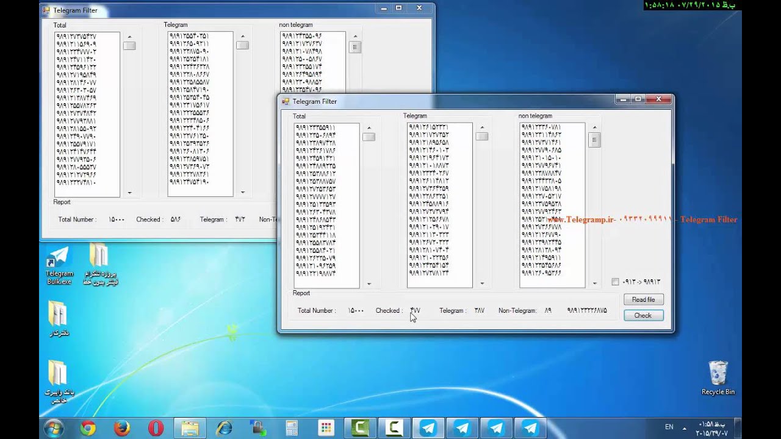Click down arrow of back window Telegram list

(242, 193)
